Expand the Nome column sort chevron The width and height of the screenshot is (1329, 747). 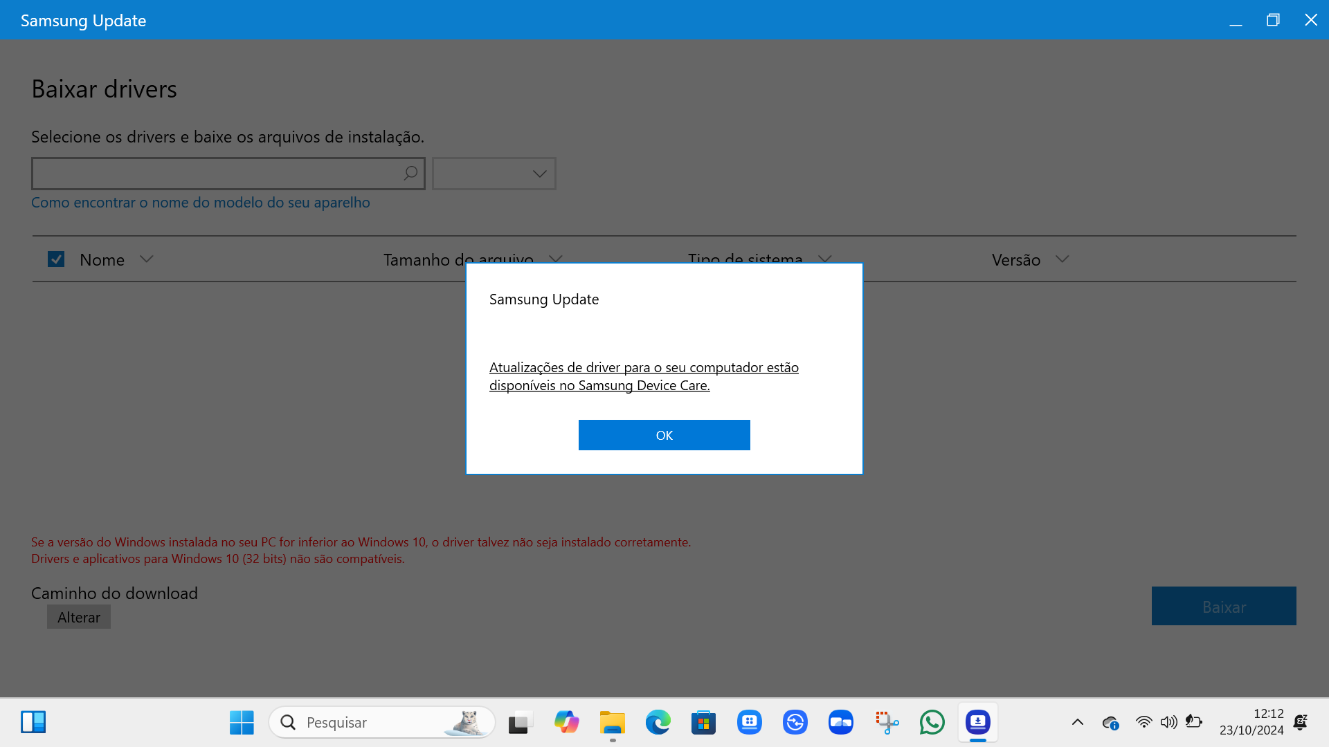[146, 259]
